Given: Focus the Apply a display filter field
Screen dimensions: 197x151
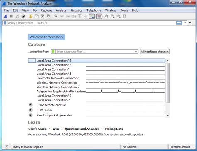Looking at the screenshot, I should click(91, 23).
